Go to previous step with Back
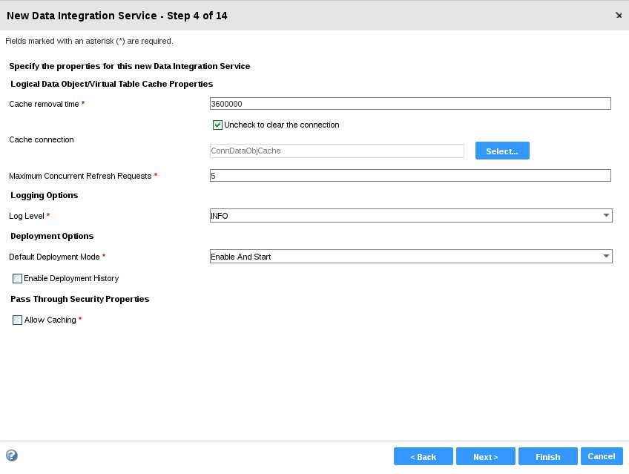This screenshot has width=629, height=474. click(424, 456)
